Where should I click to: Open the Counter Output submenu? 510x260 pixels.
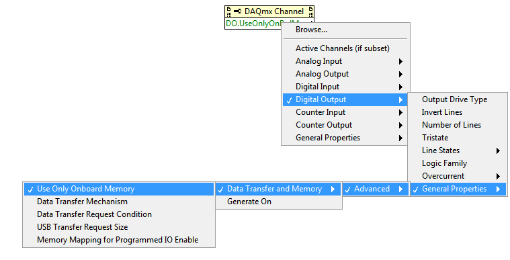[x=345, y=125]
